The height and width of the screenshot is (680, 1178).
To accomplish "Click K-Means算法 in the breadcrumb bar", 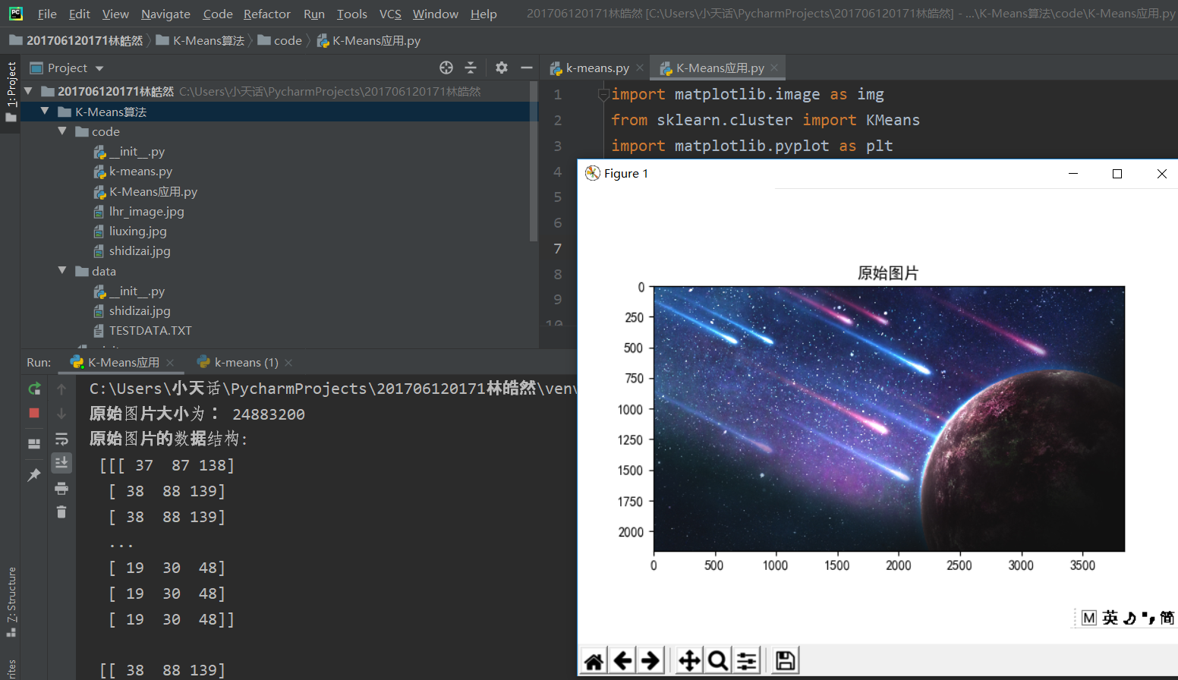I will (201, 40).
